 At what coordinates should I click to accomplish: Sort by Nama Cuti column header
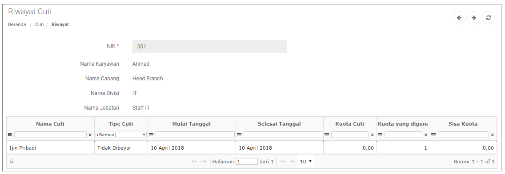pos(50,124)
